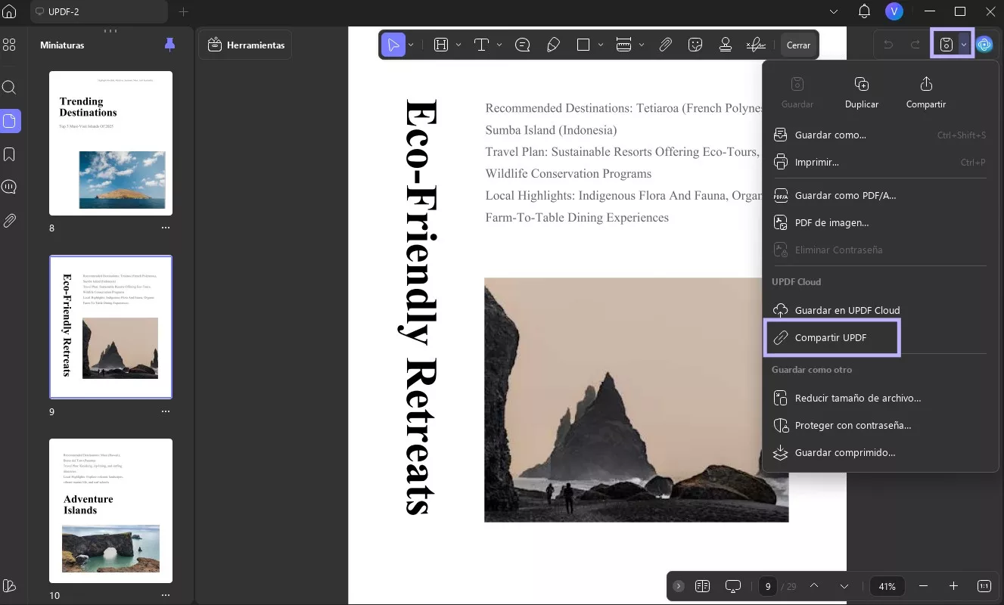The image size is (1004, 605).
Task: Choose Compartir in the save menu
Action: (x=926, y=93)
